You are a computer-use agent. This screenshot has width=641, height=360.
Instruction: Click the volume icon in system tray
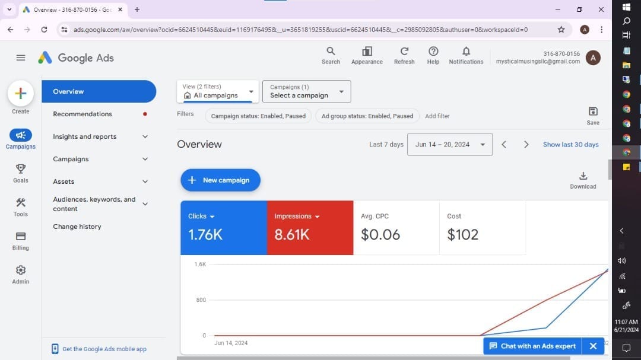click(x=622, y=261)
